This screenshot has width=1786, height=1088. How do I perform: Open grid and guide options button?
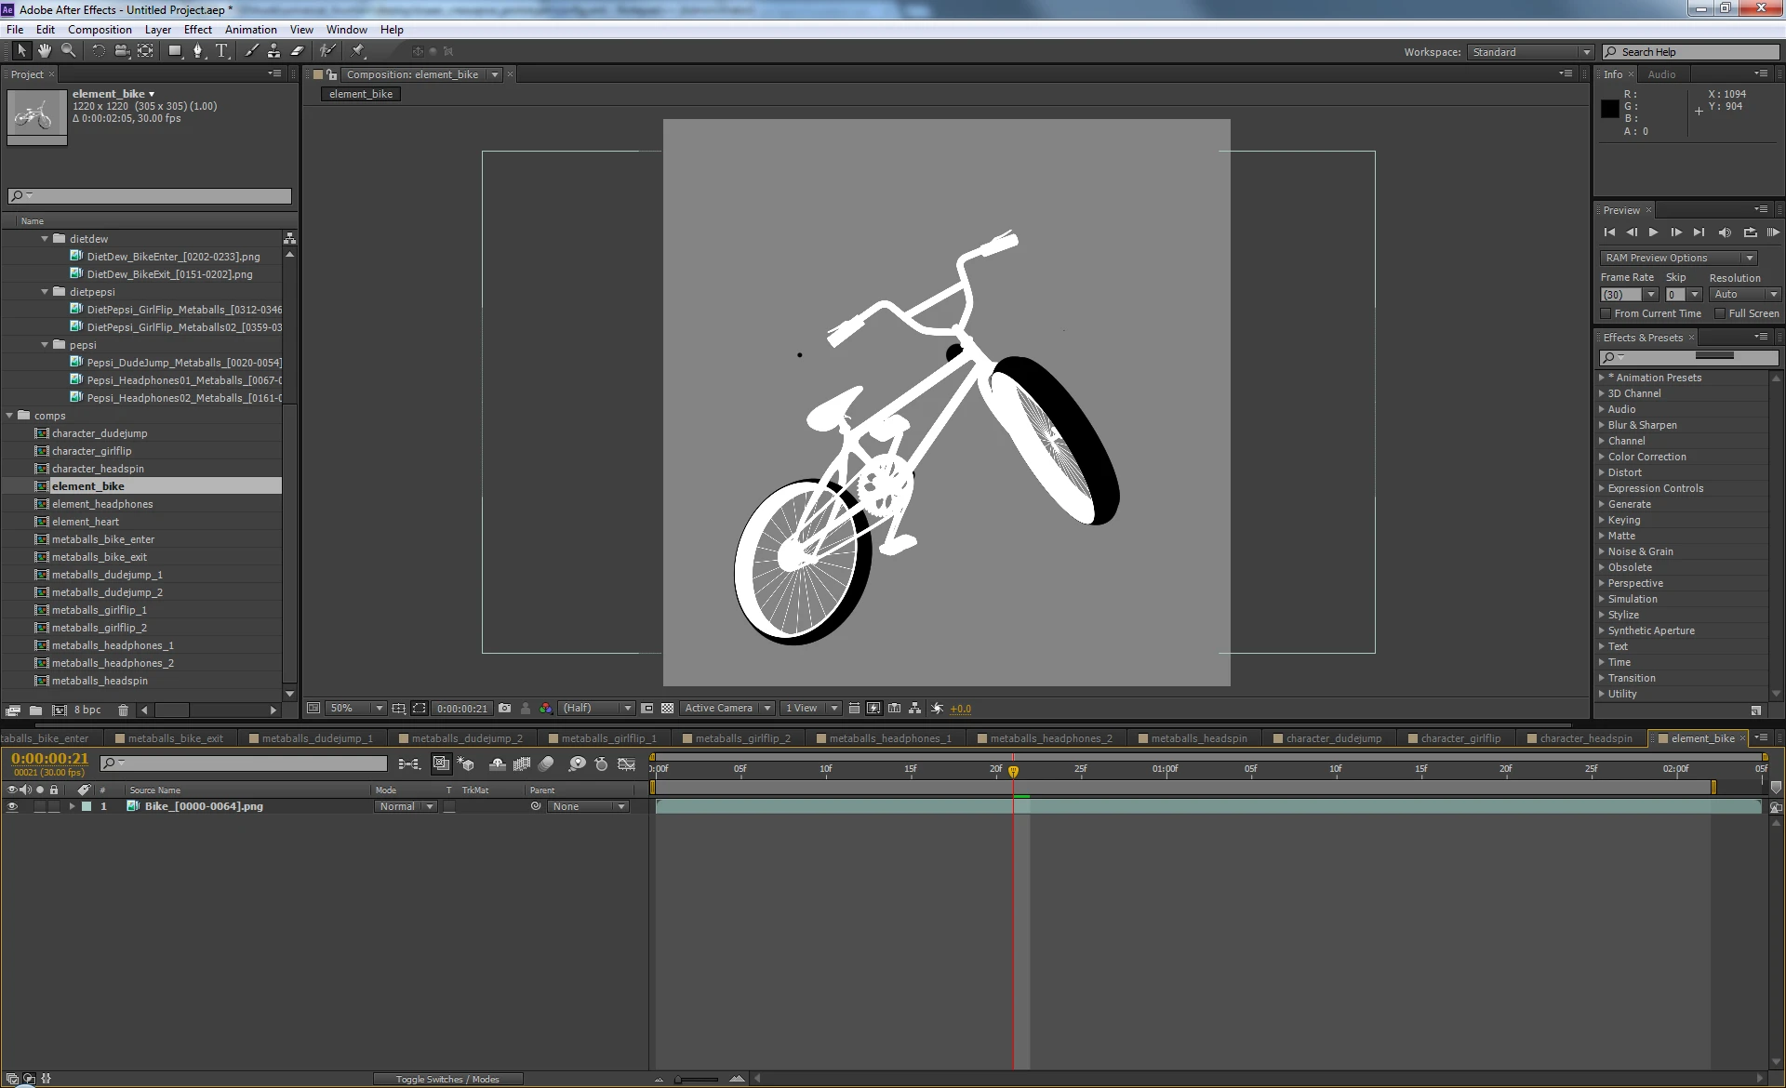click(399, 708)
